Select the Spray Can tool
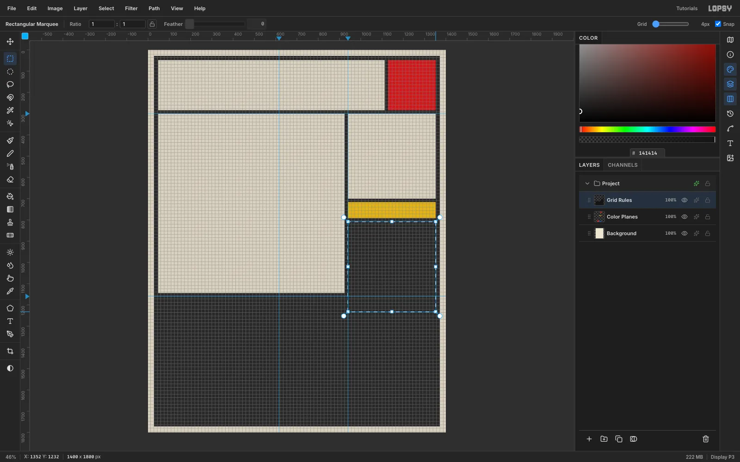 pyautogui.click(x=10, y=166)
